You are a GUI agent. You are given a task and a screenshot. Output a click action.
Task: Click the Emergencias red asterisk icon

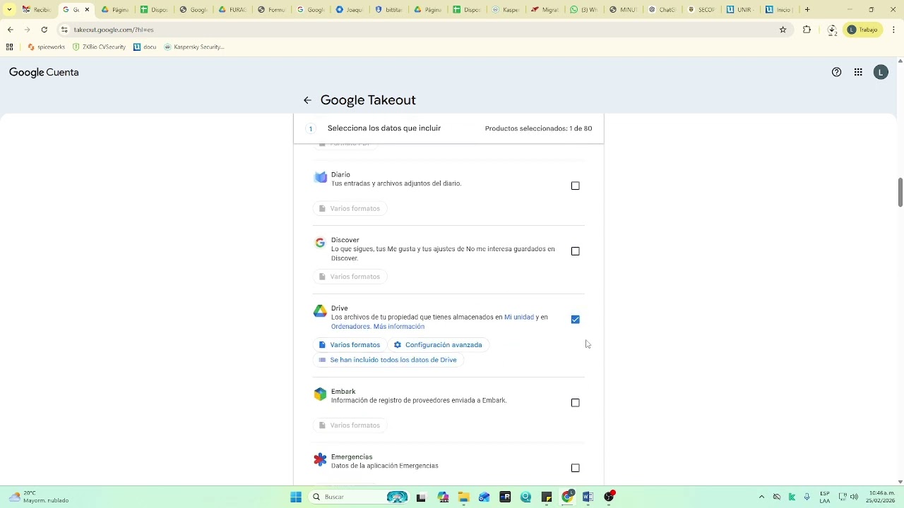321,460
